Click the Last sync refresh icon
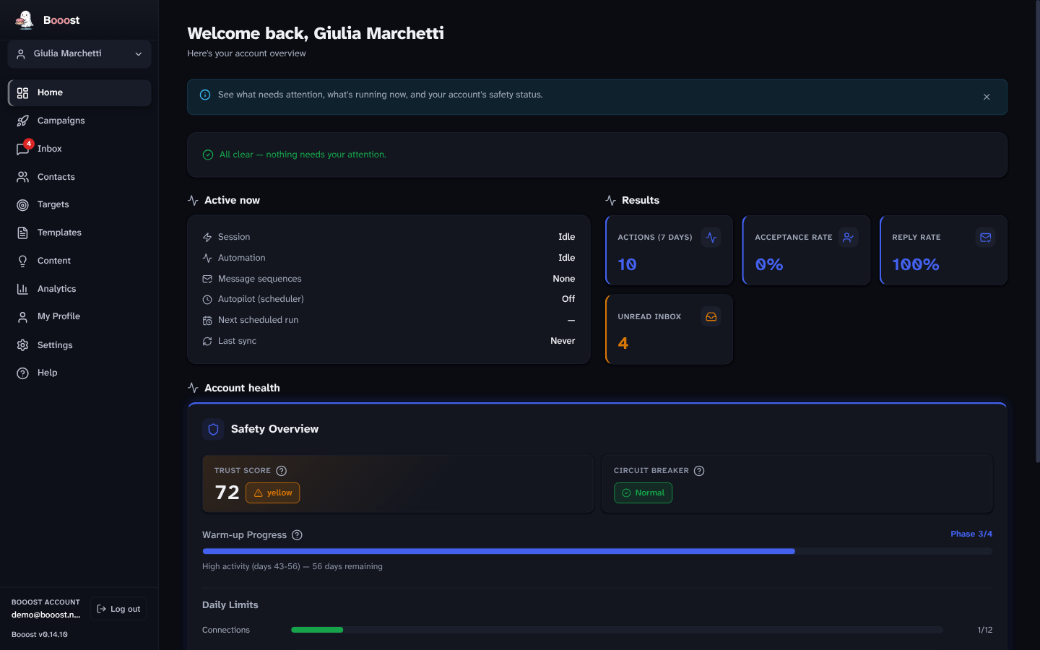Viewport: 1040px width, 650px height. click(207, 341)
